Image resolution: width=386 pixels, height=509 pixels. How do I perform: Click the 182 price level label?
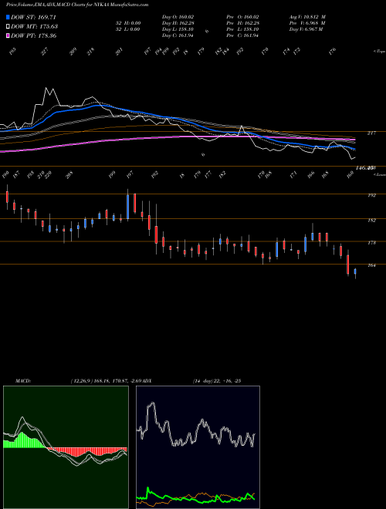click(x=371, y=221)
